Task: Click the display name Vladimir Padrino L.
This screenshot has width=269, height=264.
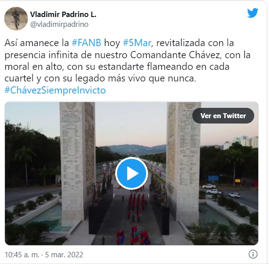Action: tap(63, 14)
